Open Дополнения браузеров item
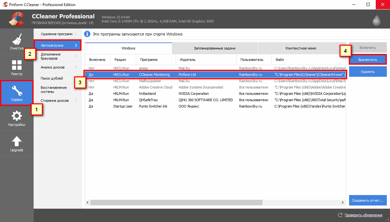This screenshot has width=390, height=222. point(57,56)
